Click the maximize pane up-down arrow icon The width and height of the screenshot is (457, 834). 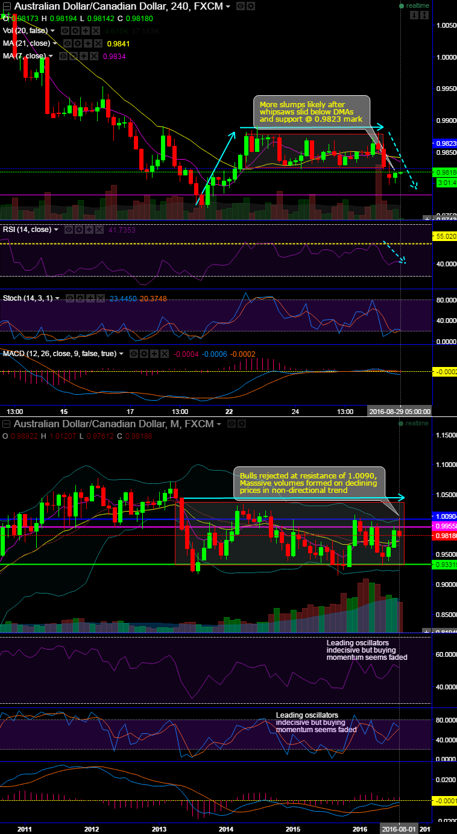[425, 17]
